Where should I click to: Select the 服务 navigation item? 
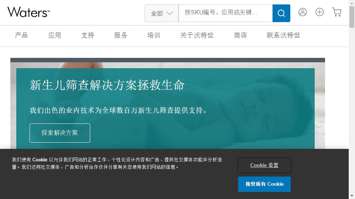tap(121, 35)
